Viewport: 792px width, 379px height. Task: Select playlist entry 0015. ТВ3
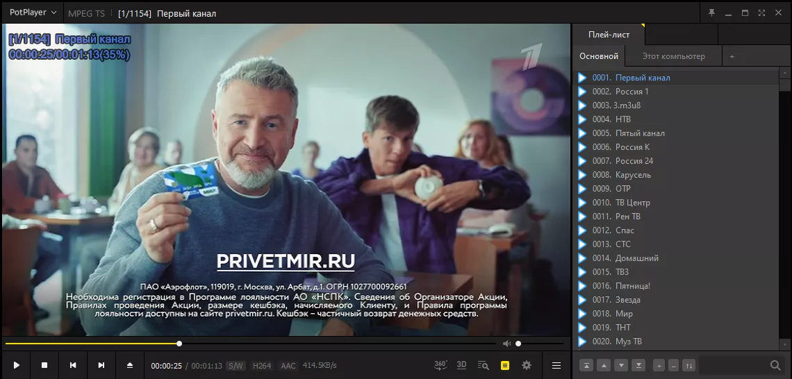point(677,272)
